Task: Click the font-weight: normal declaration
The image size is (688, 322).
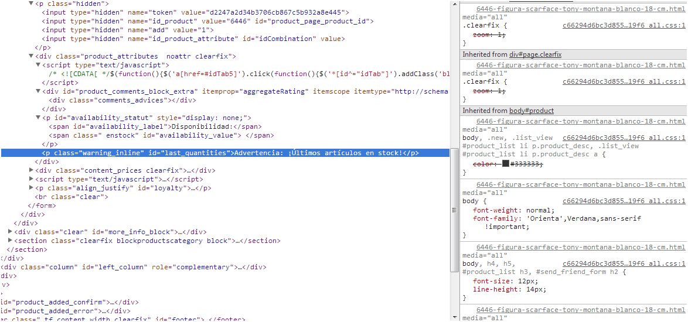Action: [514, 210]
